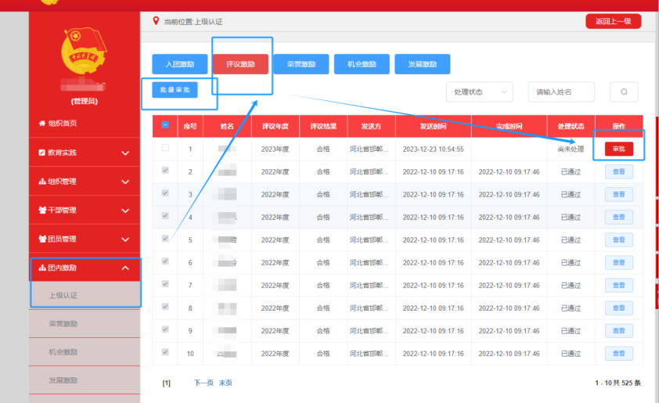Toggle the checkbox for row 2
This screenshot has height=403, width=659.
pyautogui.click(x=165, y=171)
